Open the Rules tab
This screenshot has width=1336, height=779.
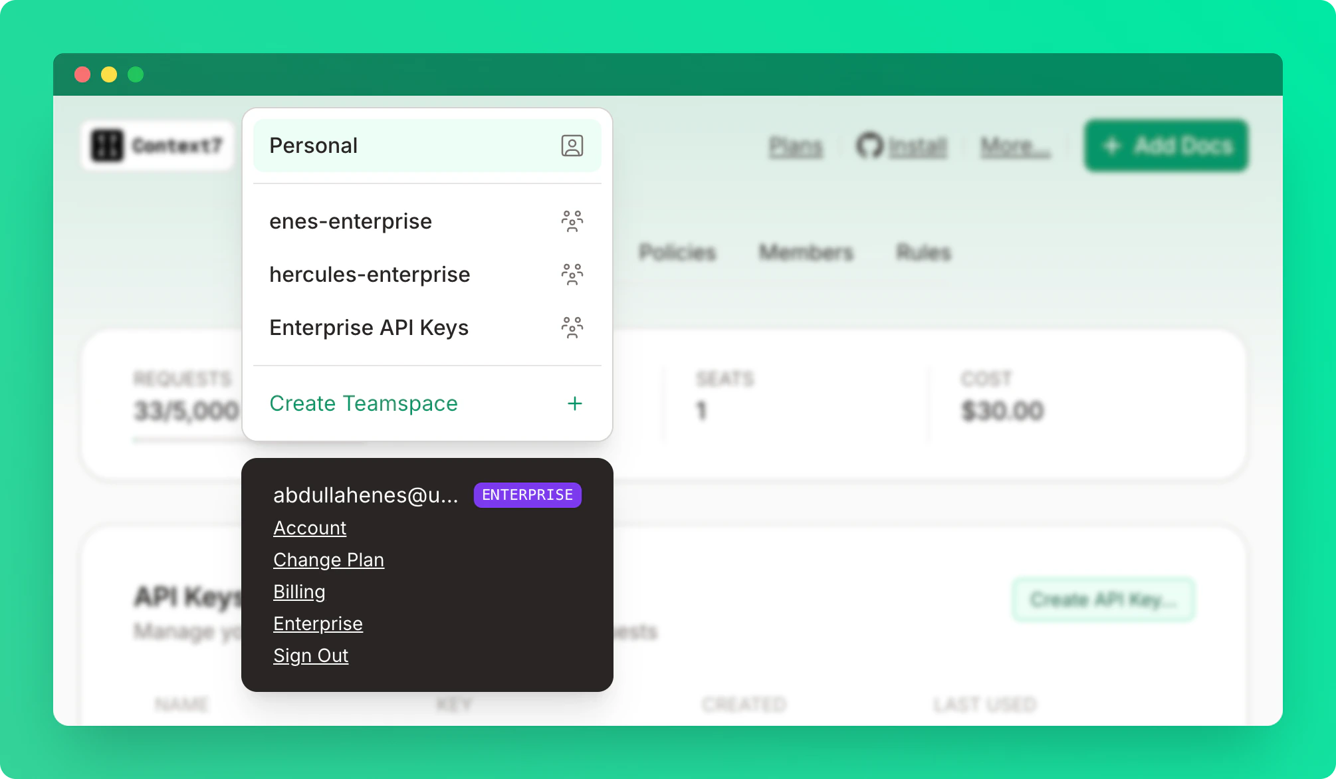(923, 252)
